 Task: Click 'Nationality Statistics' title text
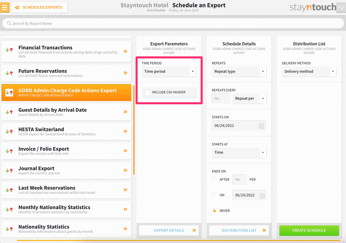point(44,227)
